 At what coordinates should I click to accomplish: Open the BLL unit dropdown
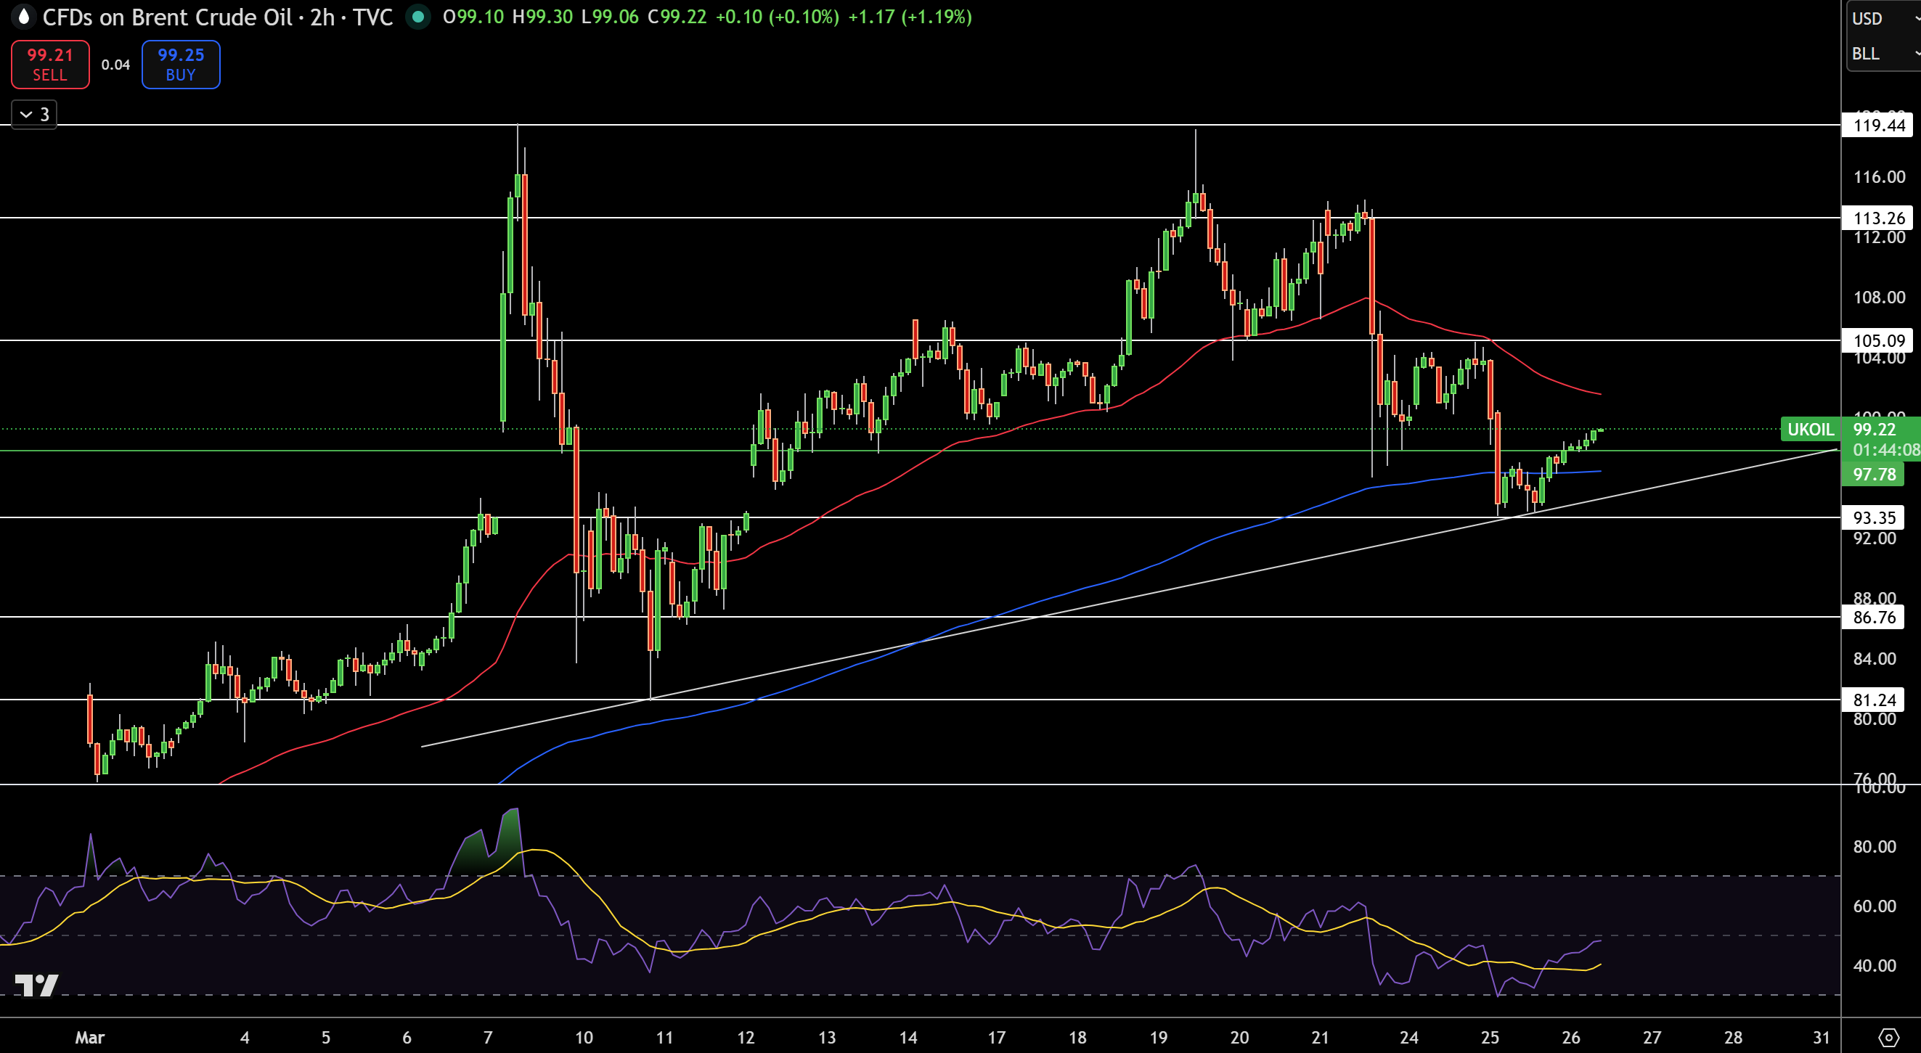click(x=1883, y=54)
